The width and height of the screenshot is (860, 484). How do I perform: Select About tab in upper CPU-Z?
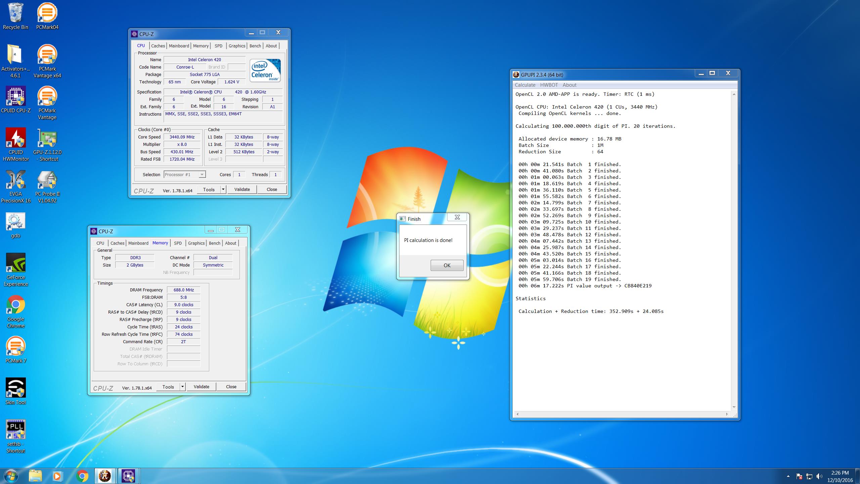tap(271, 46)
